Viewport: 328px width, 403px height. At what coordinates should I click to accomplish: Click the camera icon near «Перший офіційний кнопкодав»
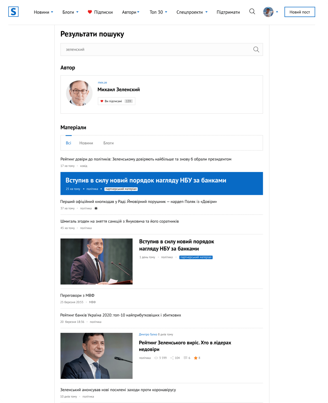96,208
